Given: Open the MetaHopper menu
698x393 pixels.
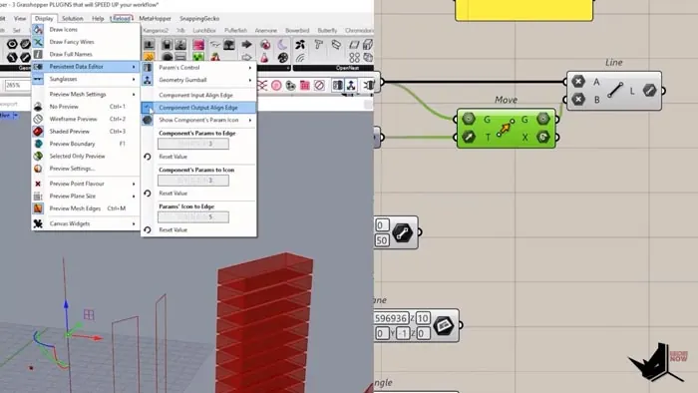Looking at the screenshot, I should click(x=155, y=18).
